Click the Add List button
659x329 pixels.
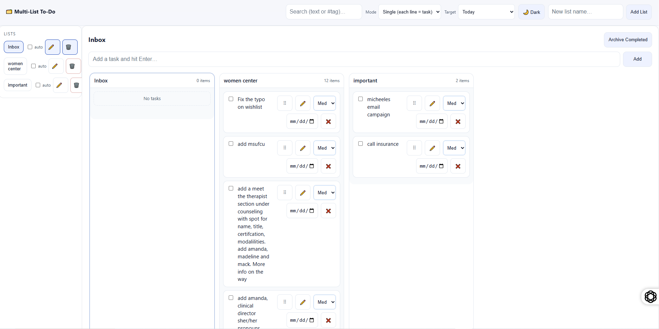pyautogui.click(x=639, y=12)
